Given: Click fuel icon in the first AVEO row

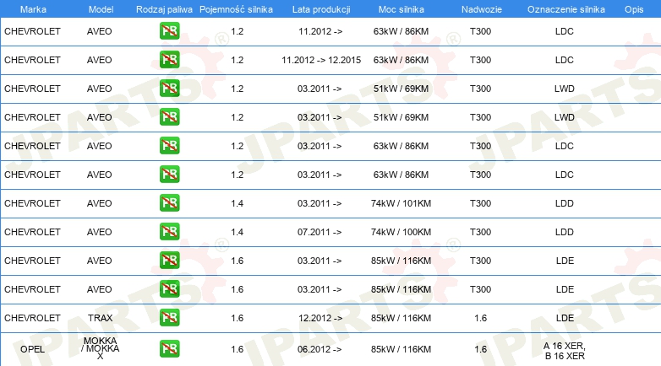Looking at the screenshot, I should 169,31.
